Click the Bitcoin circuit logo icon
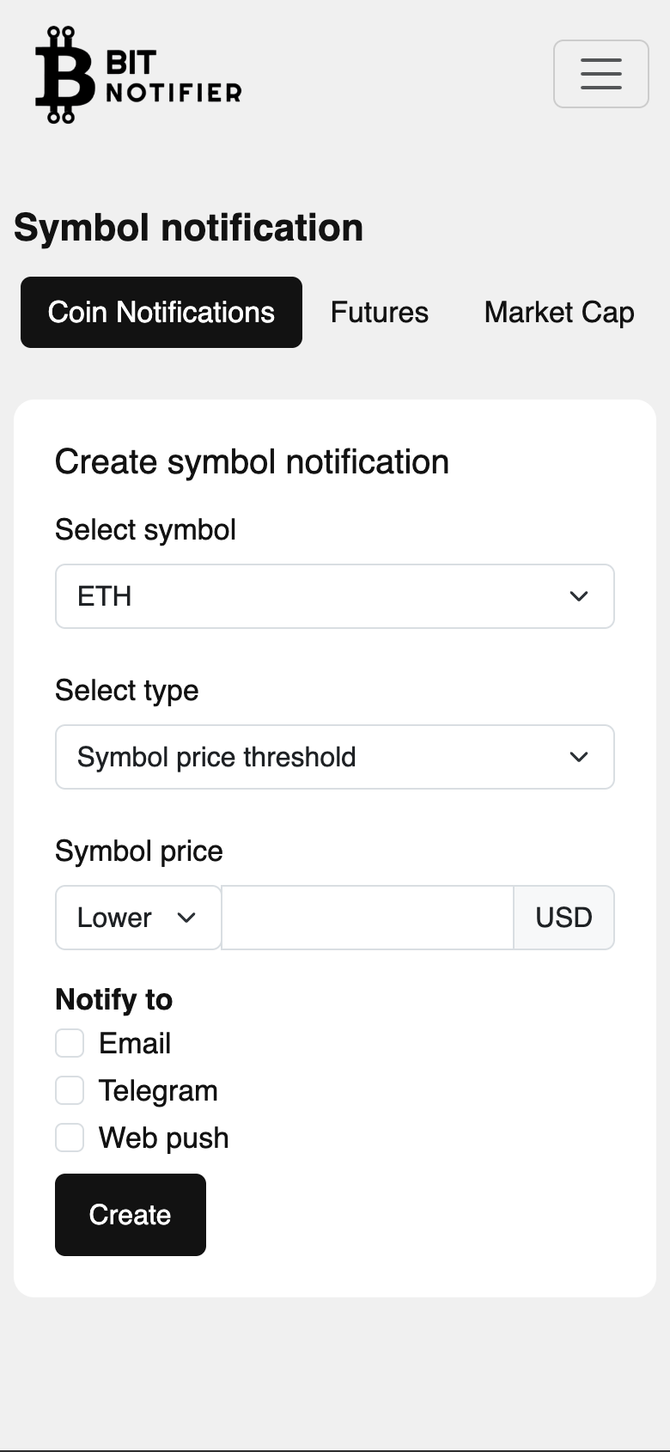Screen dimensions: 670x1452 tap(64, 75)
